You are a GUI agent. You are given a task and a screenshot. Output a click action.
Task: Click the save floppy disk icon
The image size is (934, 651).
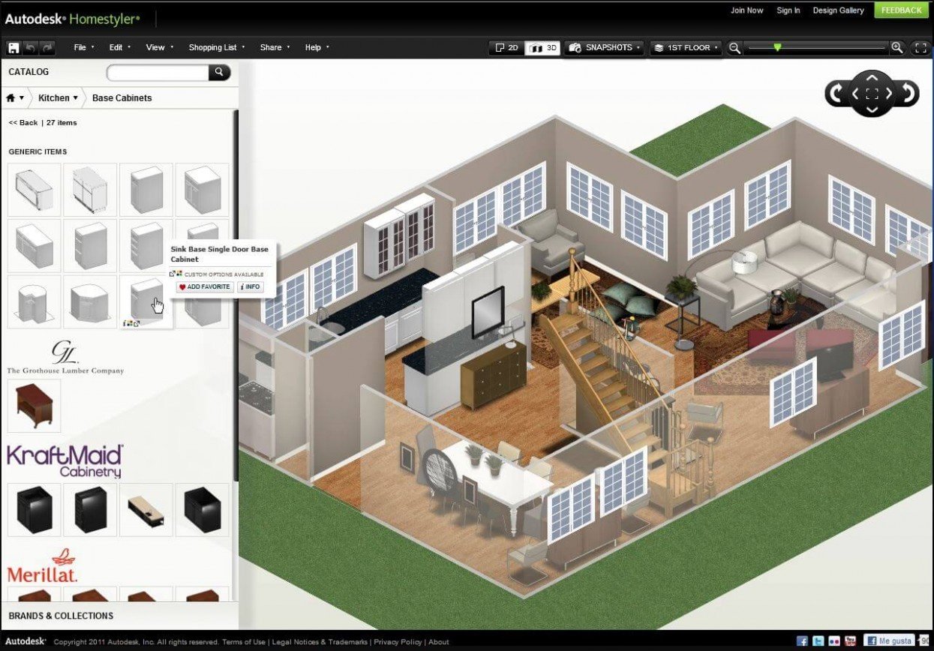(x=14, y=47)
